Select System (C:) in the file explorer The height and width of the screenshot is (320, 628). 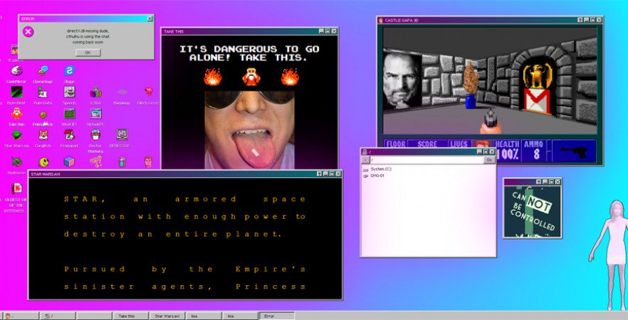click(377, 169)
